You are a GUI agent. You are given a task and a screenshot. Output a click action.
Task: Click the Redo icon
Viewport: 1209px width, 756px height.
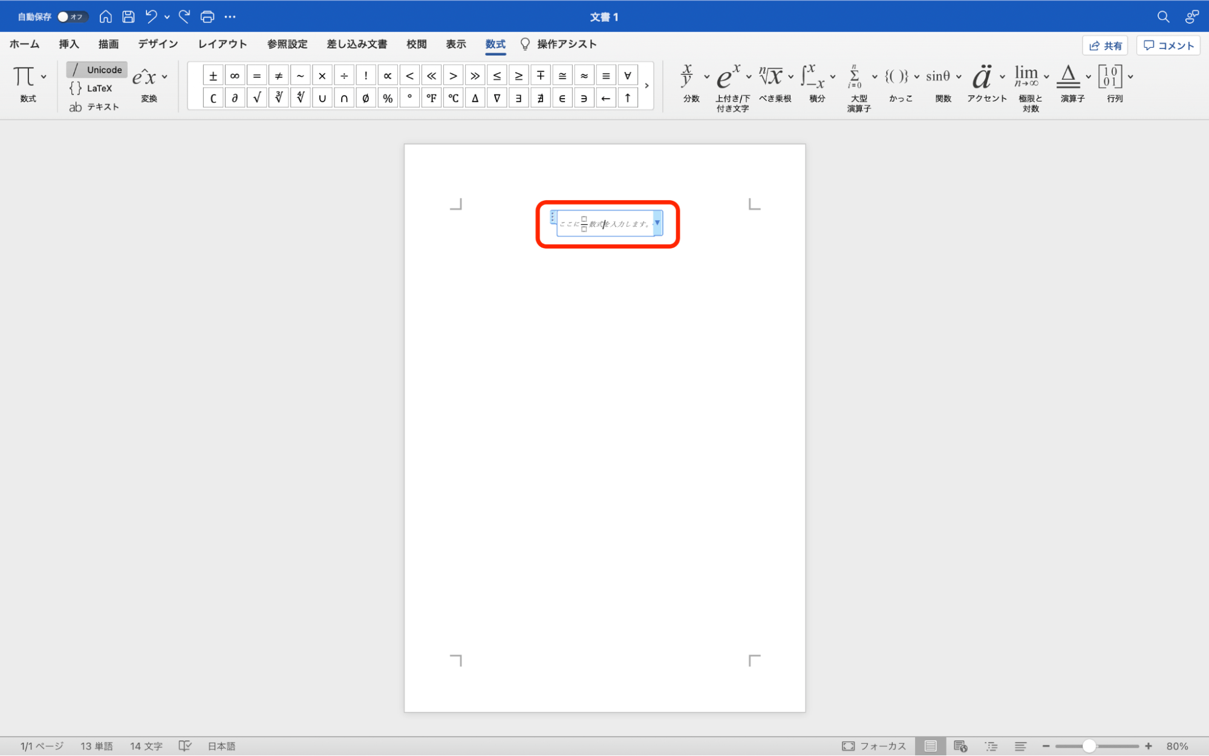coord(184,17)
